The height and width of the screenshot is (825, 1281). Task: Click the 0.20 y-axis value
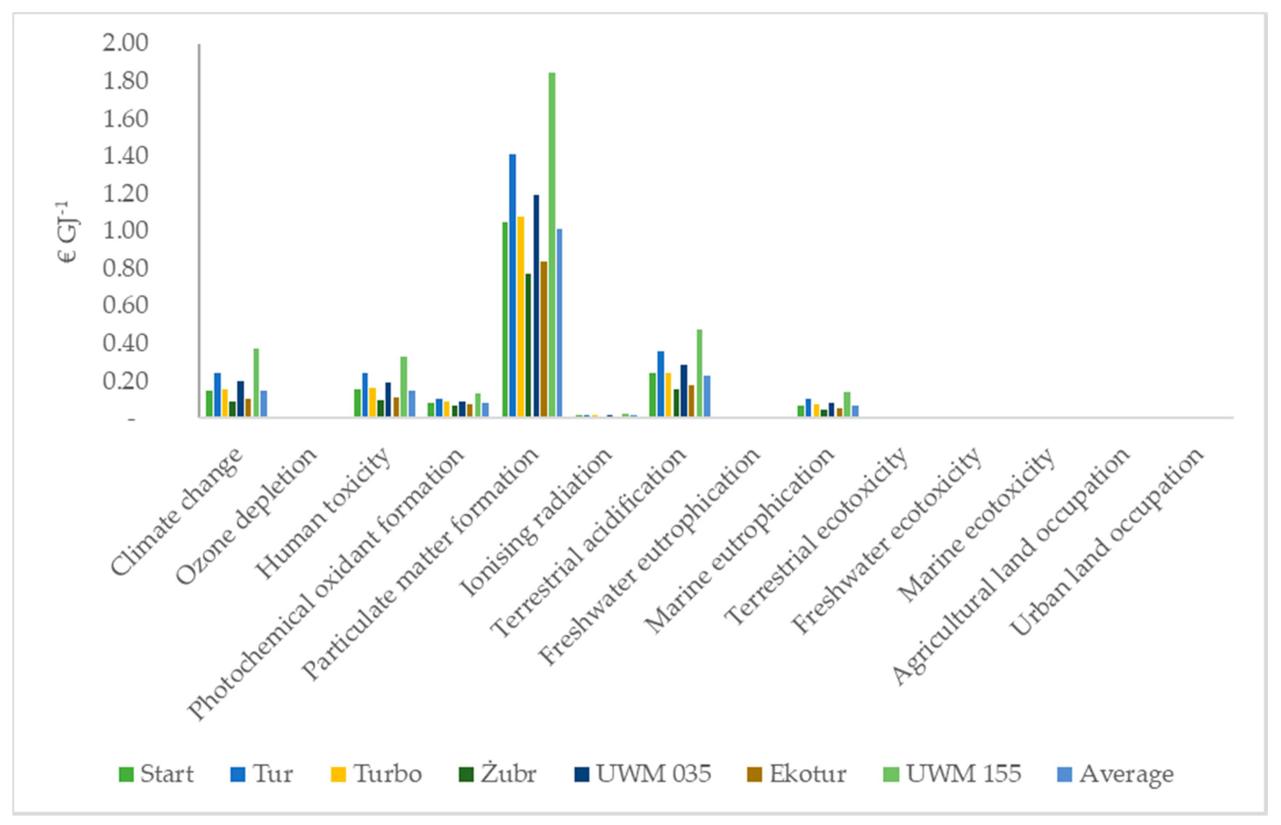[x=125, y=381]
